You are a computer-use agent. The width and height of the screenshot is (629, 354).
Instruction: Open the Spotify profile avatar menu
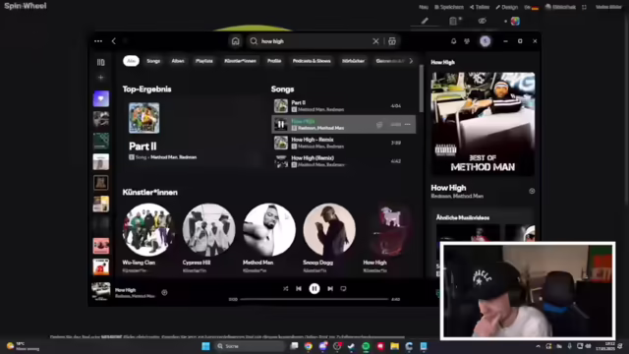point(485,41)
